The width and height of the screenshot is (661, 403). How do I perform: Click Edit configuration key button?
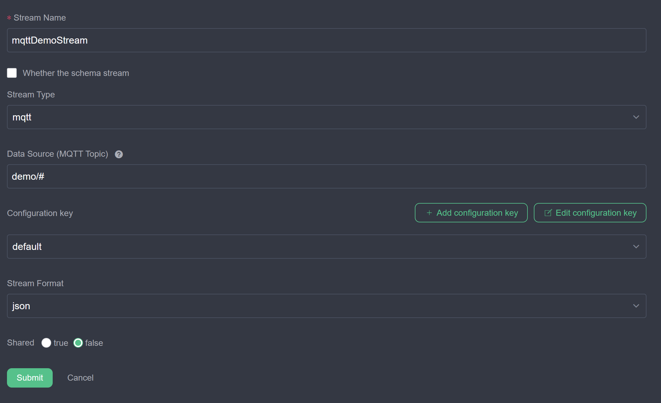click(x=590, y=213)
